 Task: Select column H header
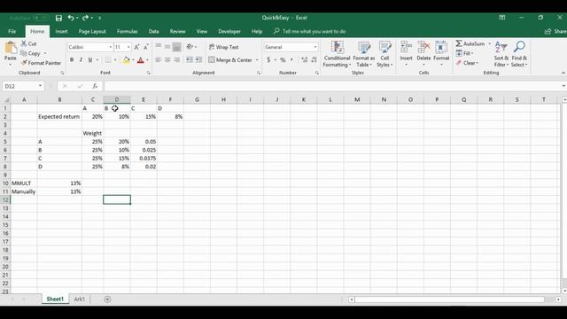tap(223, 99)
